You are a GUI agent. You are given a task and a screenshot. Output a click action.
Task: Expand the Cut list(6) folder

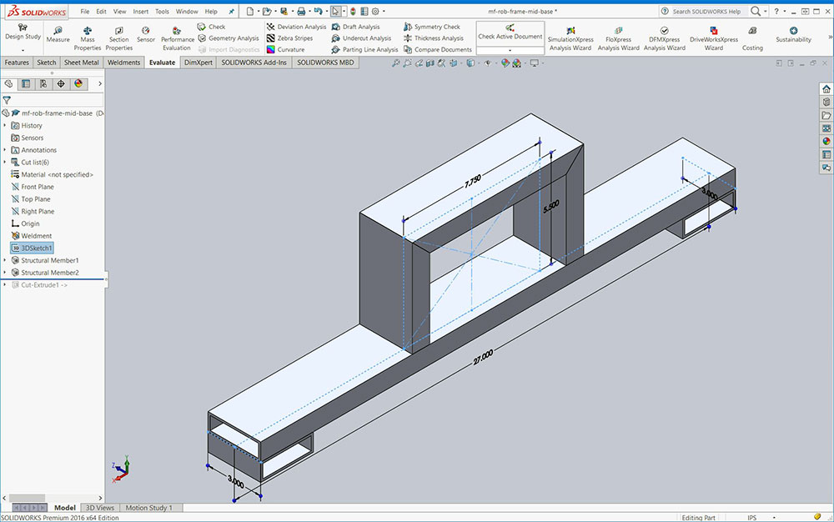(x=5, y=163)
